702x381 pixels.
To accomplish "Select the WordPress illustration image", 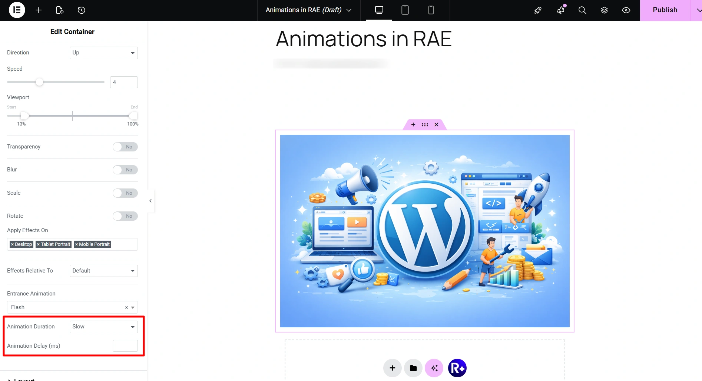I will pos(425,231).
